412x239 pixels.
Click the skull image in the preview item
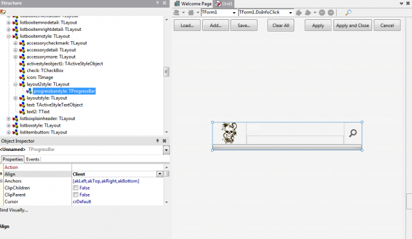(x=229, y=133)
